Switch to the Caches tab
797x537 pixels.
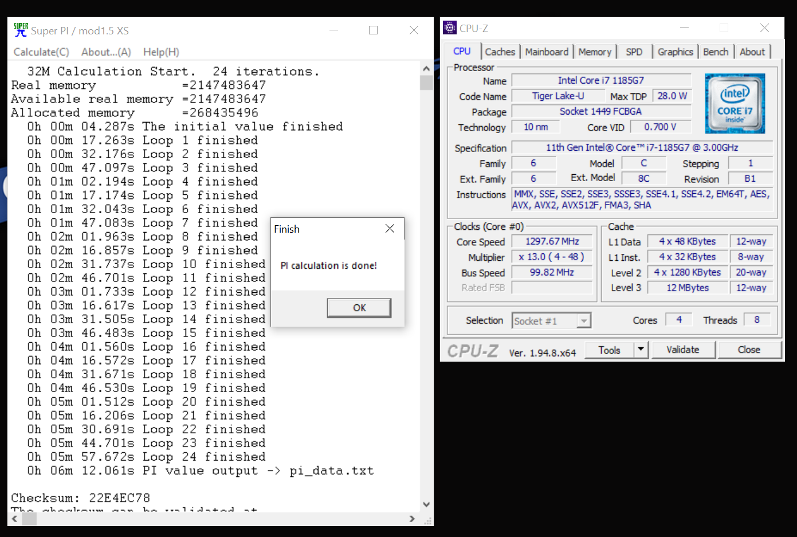[x=500, y=52]
